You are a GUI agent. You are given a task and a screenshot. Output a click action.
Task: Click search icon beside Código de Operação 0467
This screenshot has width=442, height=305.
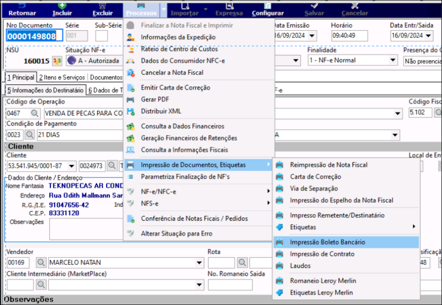point(35,114)
